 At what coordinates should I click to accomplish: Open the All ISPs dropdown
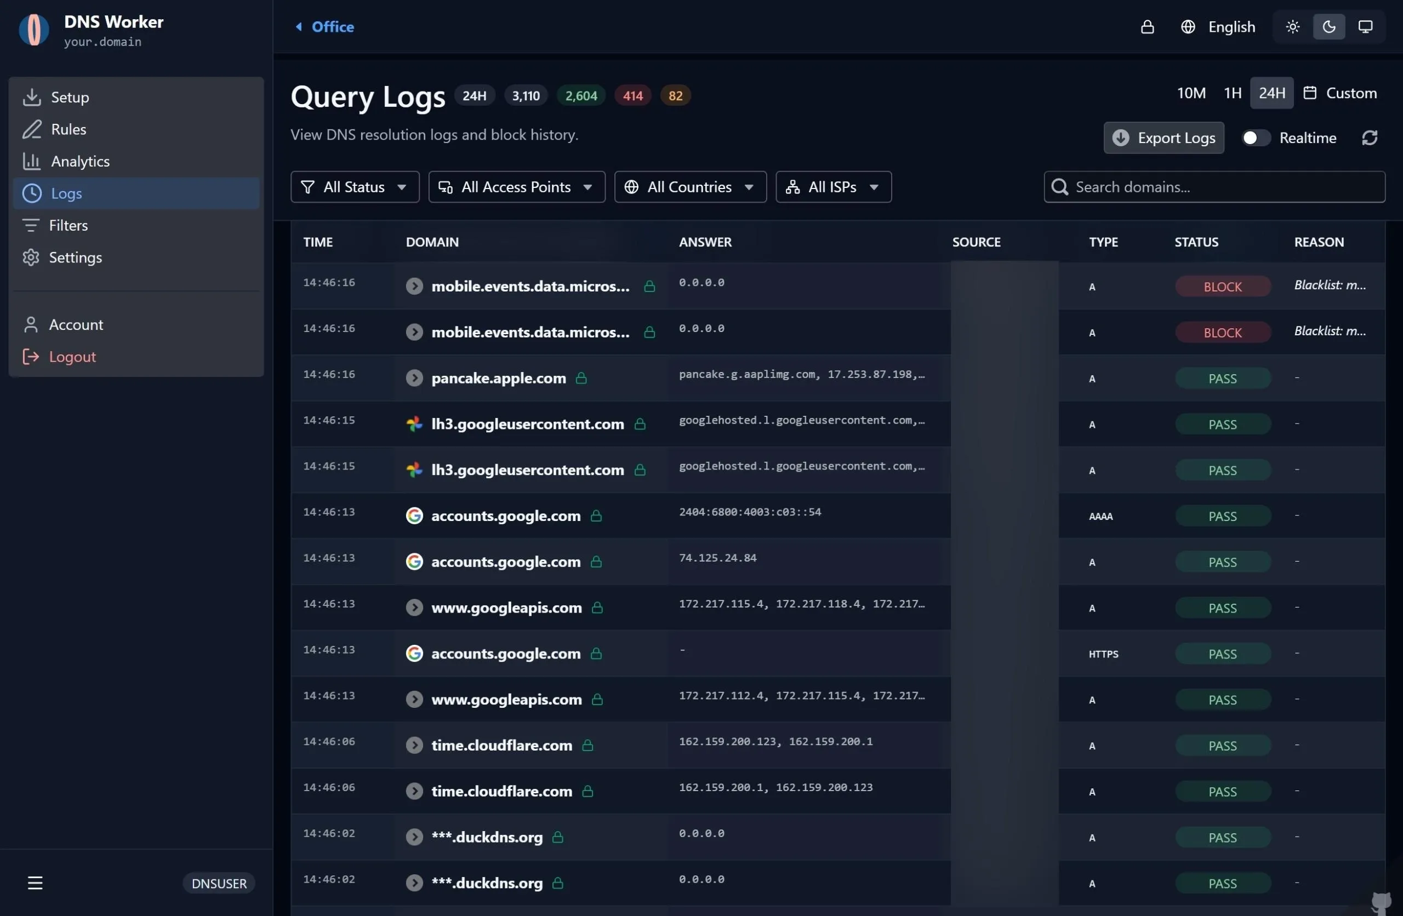834,187
